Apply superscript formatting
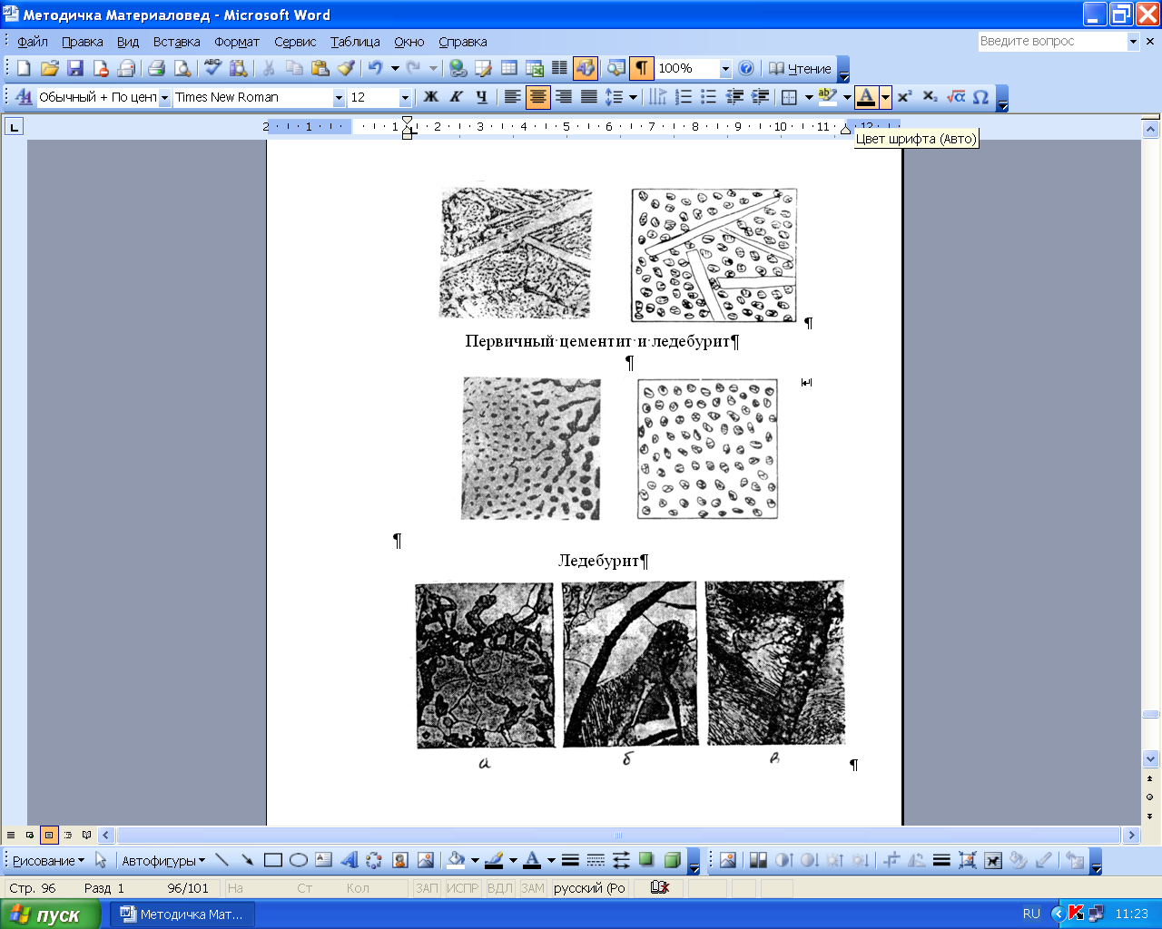Screen dimensions: 1162x929 pyautogui.click(x=904, y=97)
